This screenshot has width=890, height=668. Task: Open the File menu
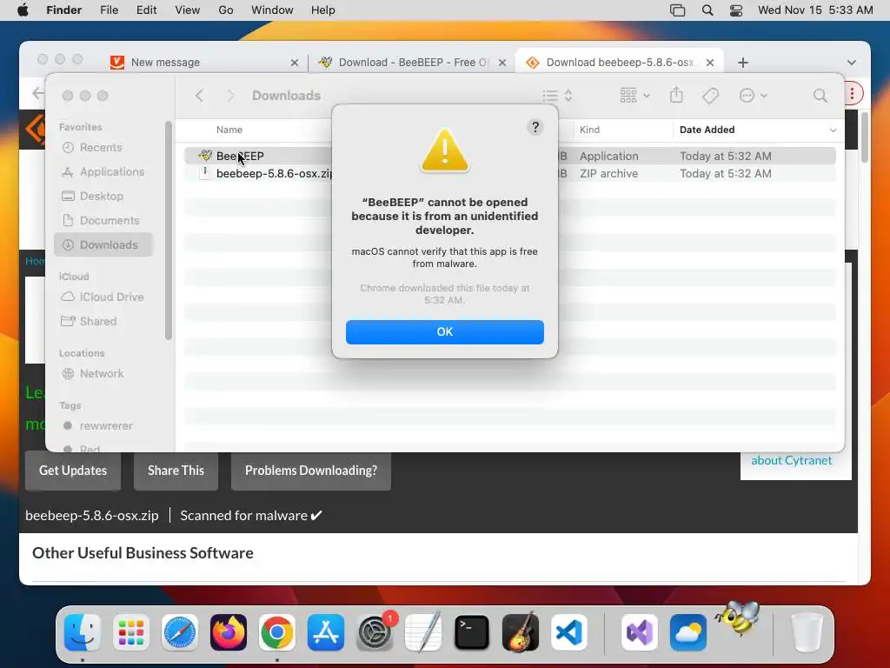coord(109,10)
